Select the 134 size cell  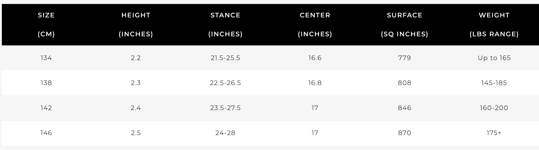pos(46,58)
